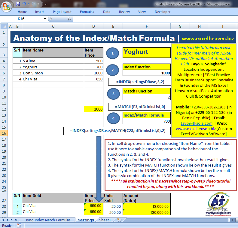
Task: Select the Yoghurt drop-down cell F3
Action: point(147,53)
